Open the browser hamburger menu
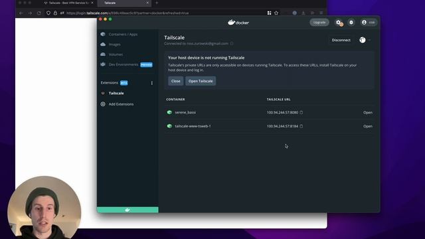Screen dimensions: 425x239 [321, 13]
